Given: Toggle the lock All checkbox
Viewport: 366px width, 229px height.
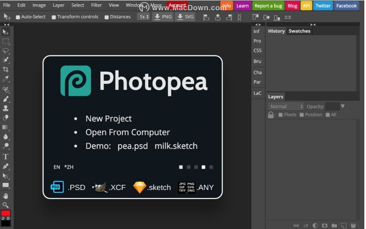Looking at the screenshot, I should tap(328, 115).
